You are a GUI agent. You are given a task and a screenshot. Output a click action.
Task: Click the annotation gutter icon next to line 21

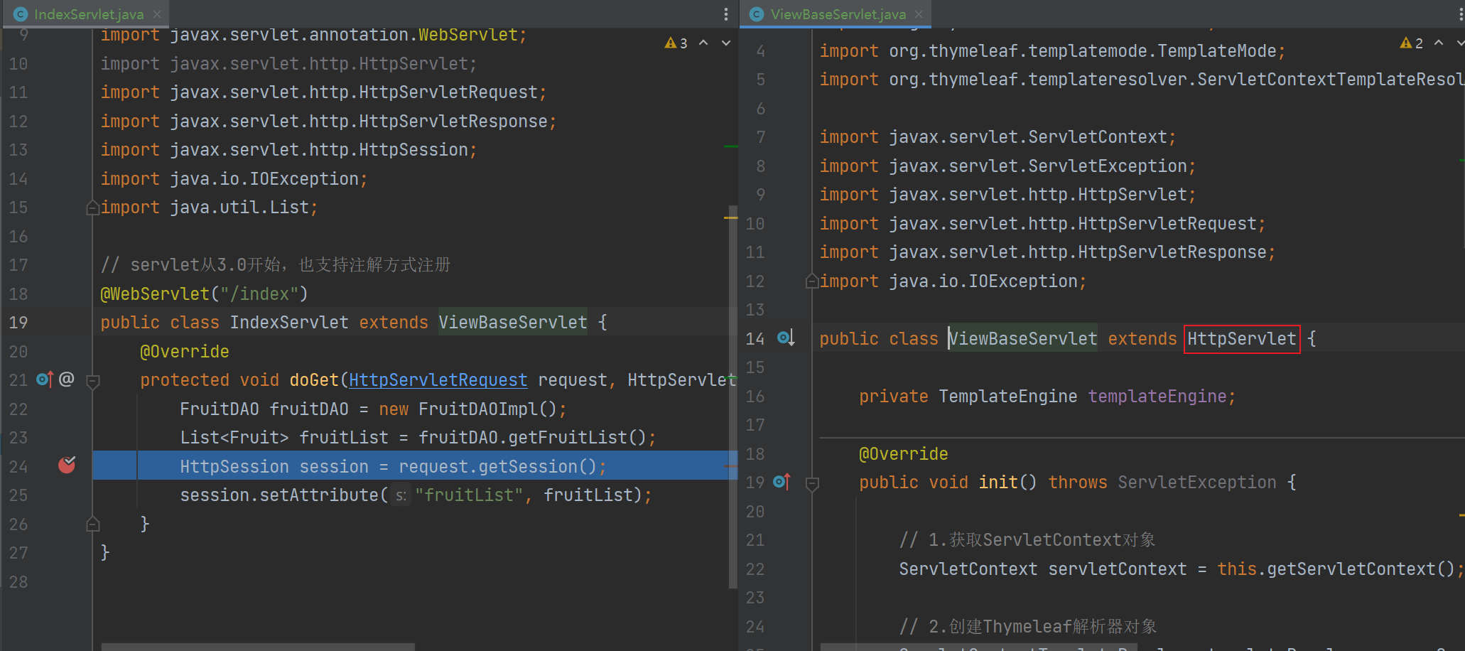click(x=67, y=380)
